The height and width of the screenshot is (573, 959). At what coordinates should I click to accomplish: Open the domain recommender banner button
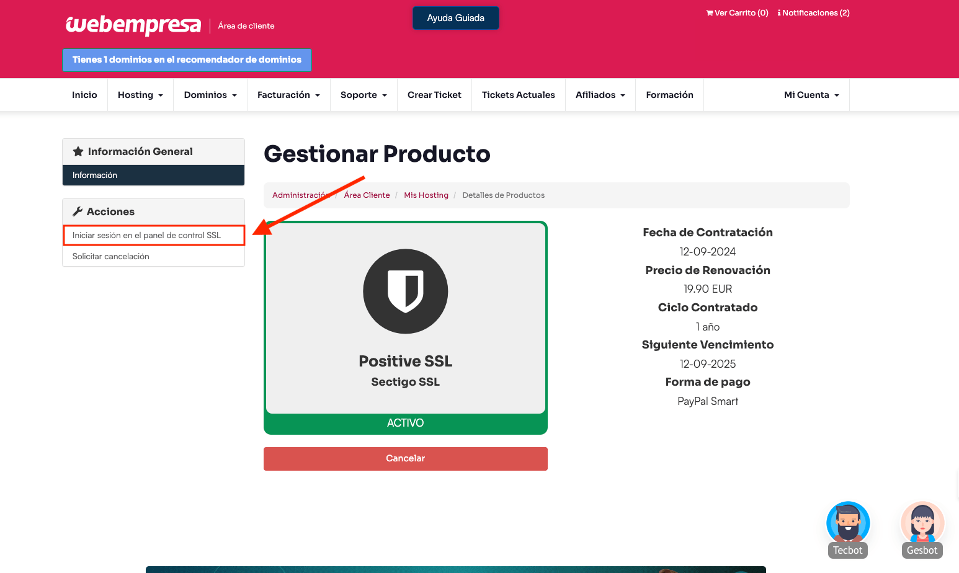[x=187, y=60]
